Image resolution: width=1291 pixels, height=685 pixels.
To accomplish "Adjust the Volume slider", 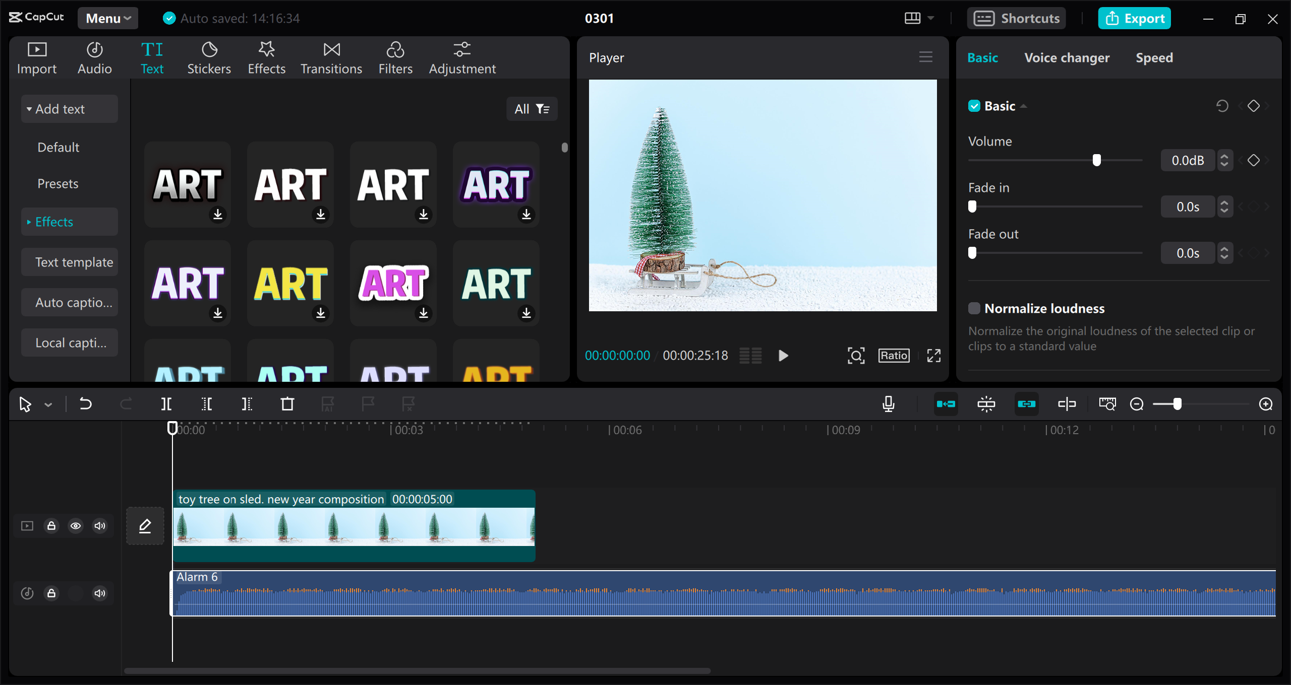I will click(x=1096, y=160).
